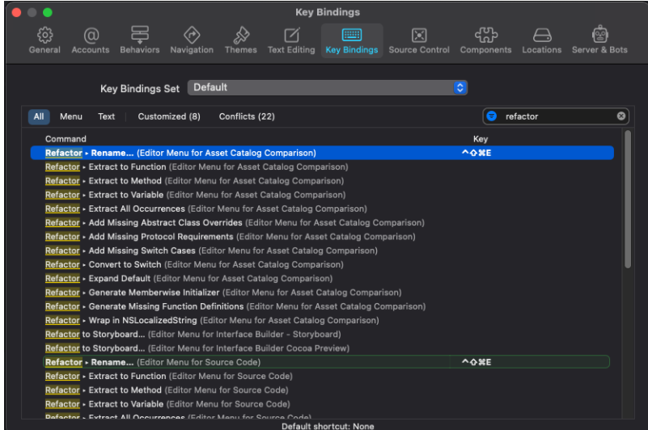Open the Accounts preferences pane

pos(91,40)
